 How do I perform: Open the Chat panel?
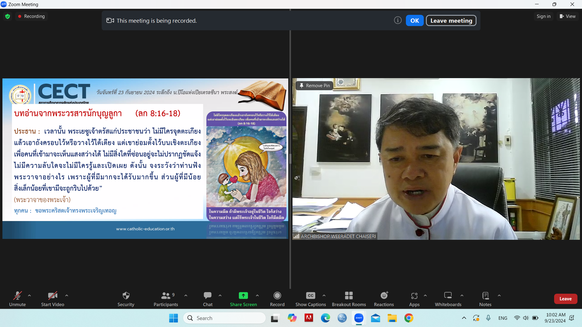click(x=208, y=299)
